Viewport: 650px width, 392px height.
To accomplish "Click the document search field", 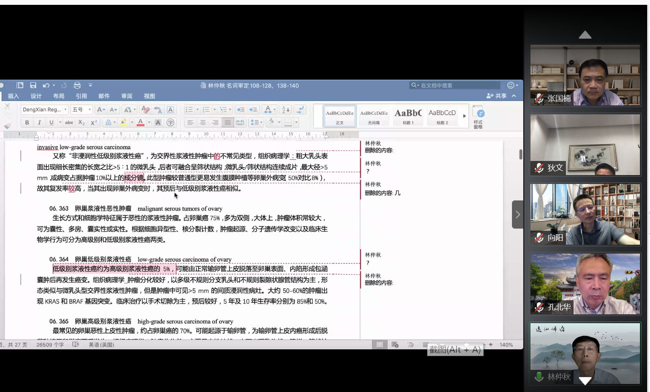I will [x=457, y=85].
